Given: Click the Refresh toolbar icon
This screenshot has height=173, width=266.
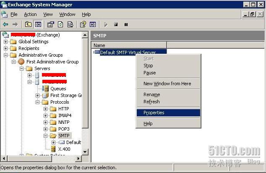Looking at the screenshot, I should pos(60,24).
